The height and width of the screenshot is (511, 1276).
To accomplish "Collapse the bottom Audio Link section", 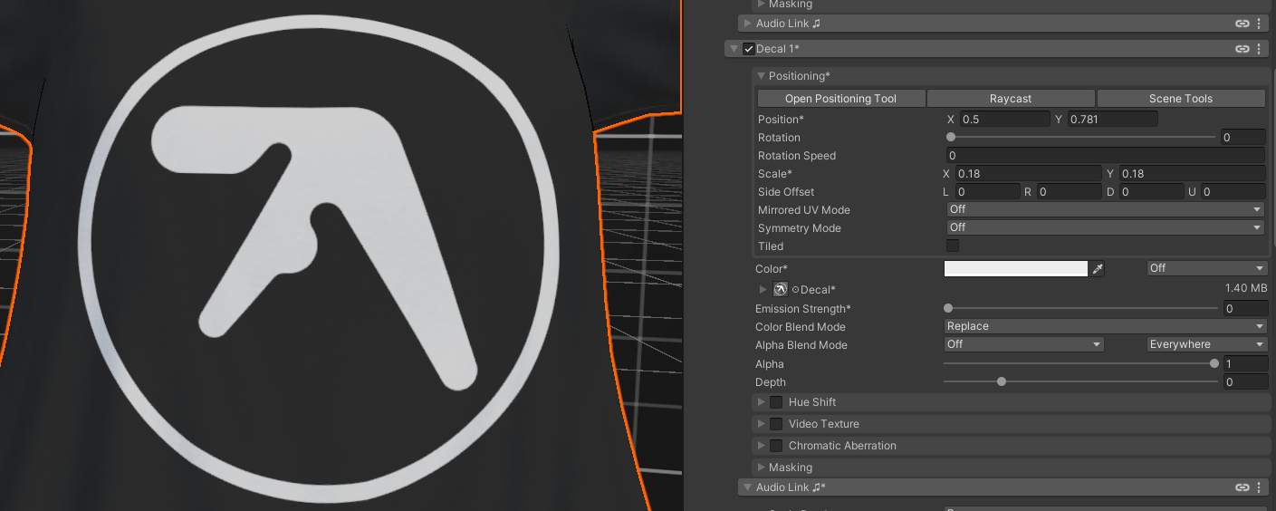I will click(747, 487).
